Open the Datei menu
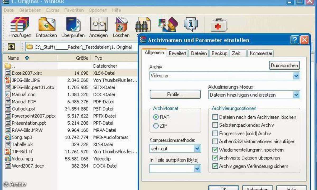Screen dimensions: 317x190 click(x=9, y=10)
